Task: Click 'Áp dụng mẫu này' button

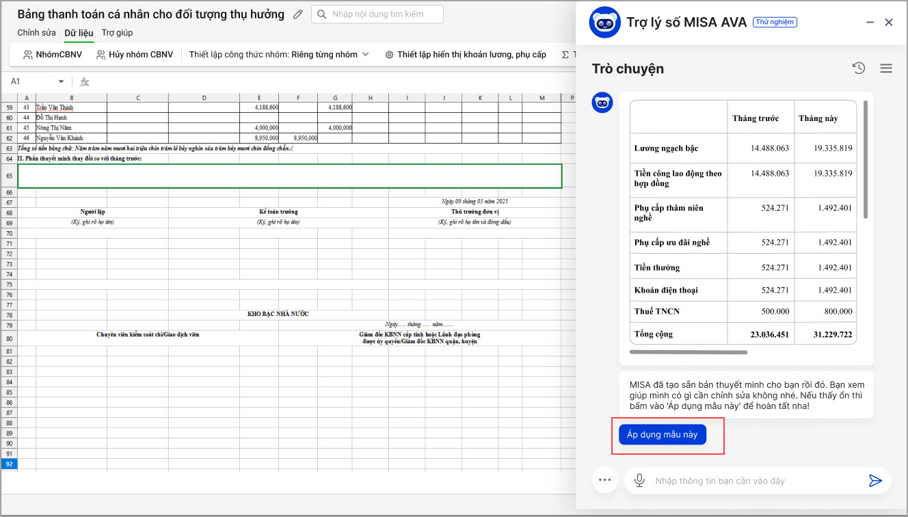Action: point(662,434)
